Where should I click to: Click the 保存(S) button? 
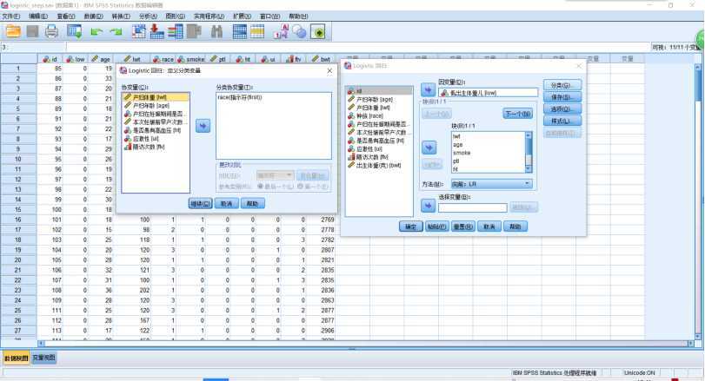coord(562,97)
